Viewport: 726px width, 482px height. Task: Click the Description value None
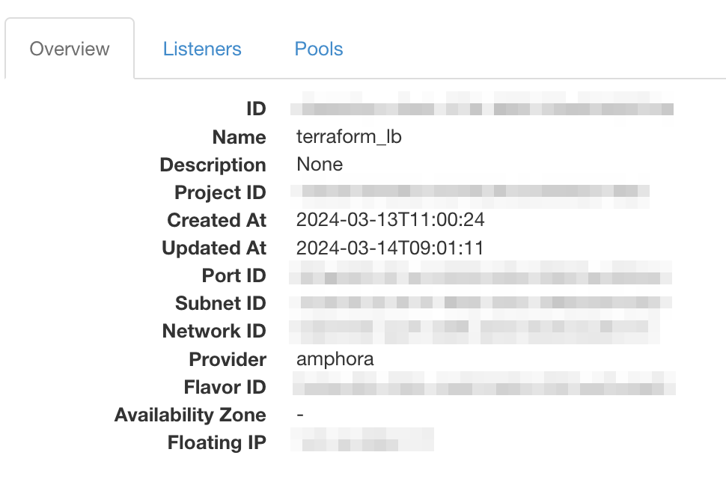coord(320,165)
